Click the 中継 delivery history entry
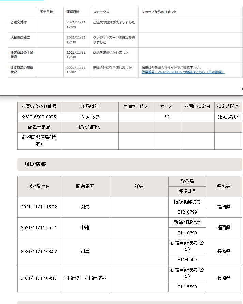The width and height of the screenshot is (243, 304). 85,228
